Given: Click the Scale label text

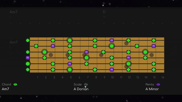Looking at the screenshot, I should 78,84.
